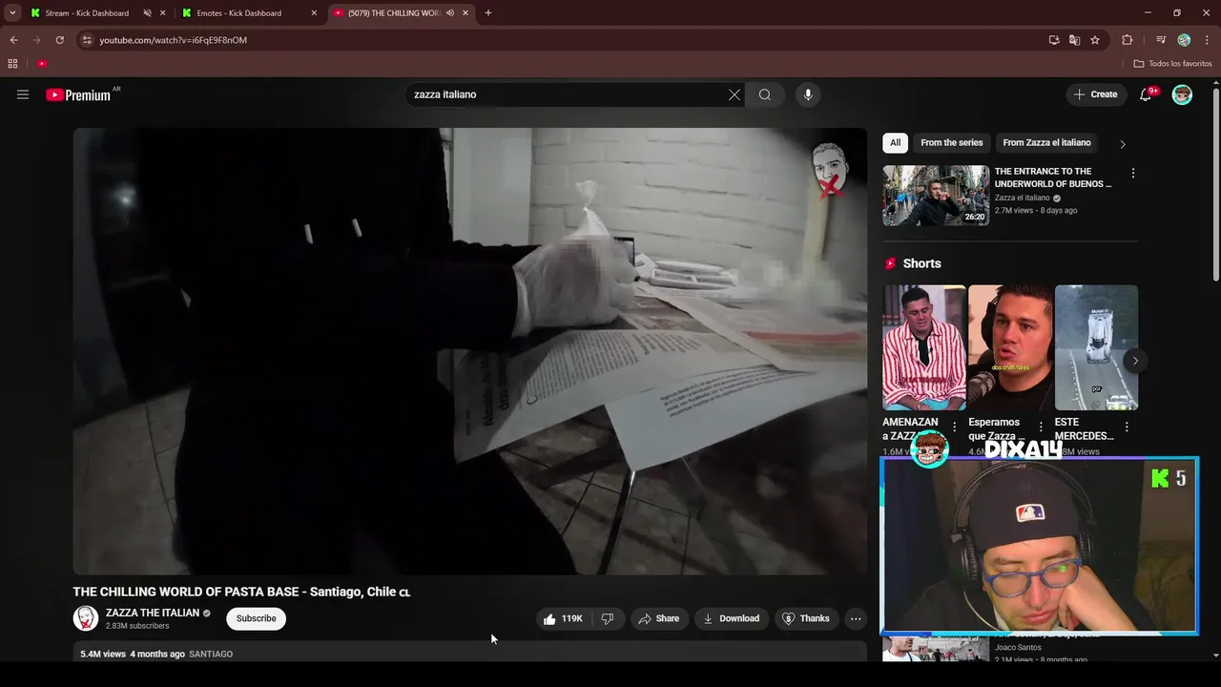Viewport: 1221px width, 687px height.
Task: Expand the tab search dropdown
Action: point(12,13)
